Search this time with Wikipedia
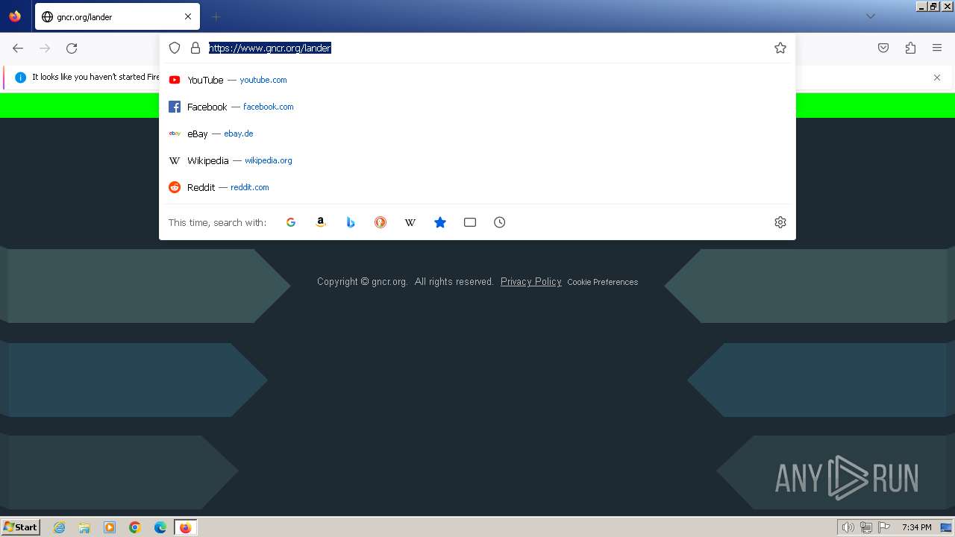Screen dimensions: 955x537 (x=410, y=222)
